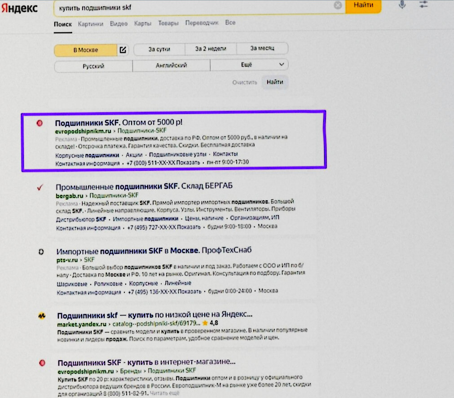The width and height of the screenshot is (454, 398).
Task: Expand the Ещё language dropdown
Action: [x=249, y=65]
